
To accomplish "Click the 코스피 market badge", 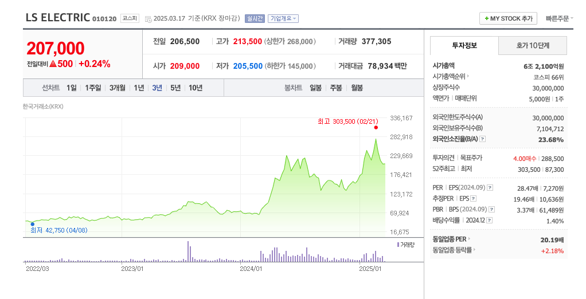I will point(130,18).
